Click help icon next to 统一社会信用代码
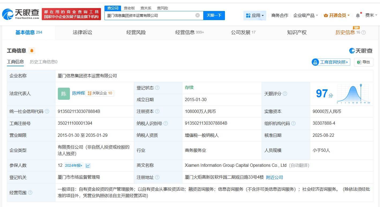The width and height of the screenshot is (380, 207). pyautogui.click(x=47, y=111)
